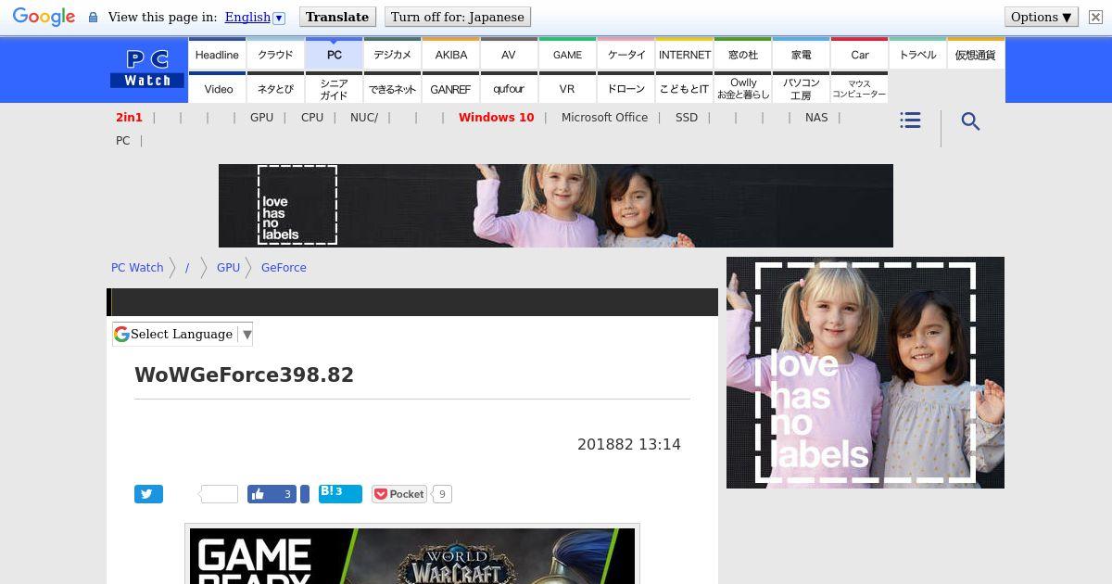Open the VR tab
Viewport: 1112px width, 584px height.
tap(567, 88)
